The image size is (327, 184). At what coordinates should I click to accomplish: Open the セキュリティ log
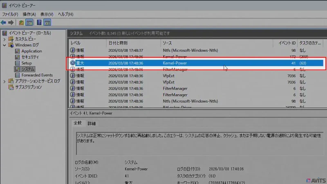tap(30, 57)
